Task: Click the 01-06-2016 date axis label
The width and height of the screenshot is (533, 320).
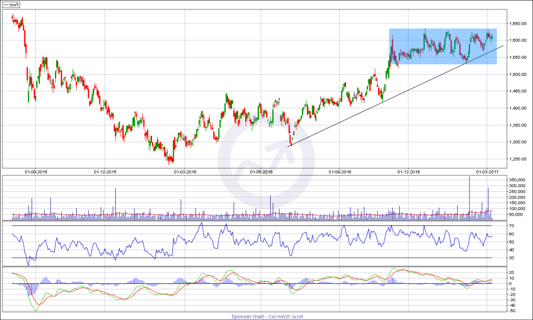Action: point(261,172)
